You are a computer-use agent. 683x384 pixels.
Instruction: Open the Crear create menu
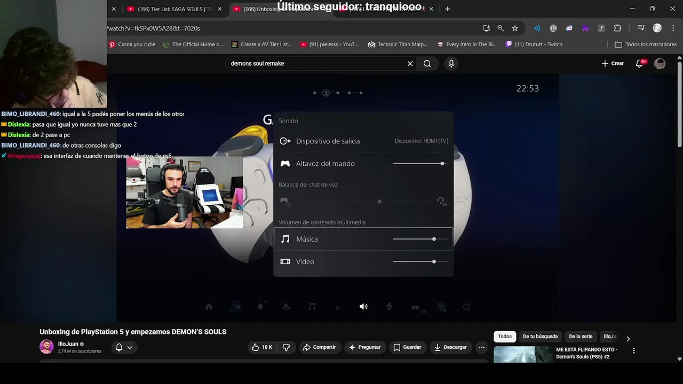tap(612, 63)
